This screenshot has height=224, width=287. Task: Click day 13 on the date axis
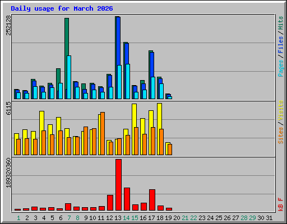(118, 218)
